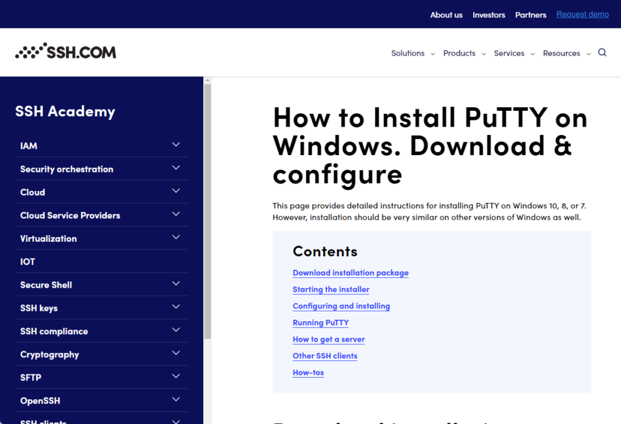Click the chevron beside Products
This screenshot has width=621, height=424.
483,54
